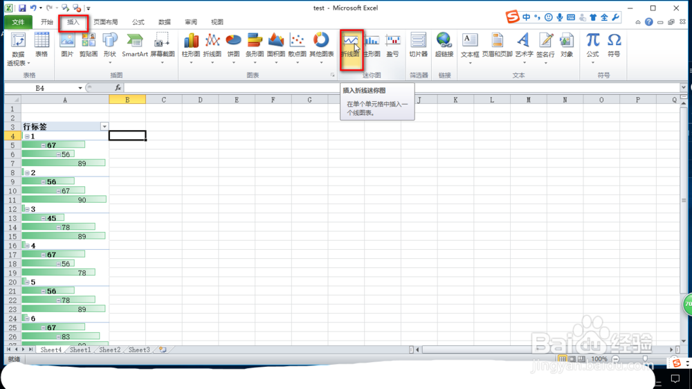Screen dimensions: 692x389
Task: Insert a Hyperlink (超链接)
Action: coord(444,45)
